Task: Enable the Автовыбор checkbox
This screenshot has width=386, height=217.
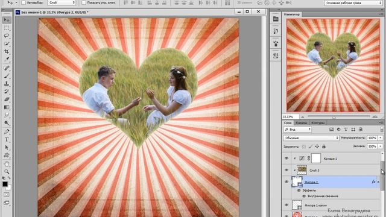Action: [x=24, y=2]
